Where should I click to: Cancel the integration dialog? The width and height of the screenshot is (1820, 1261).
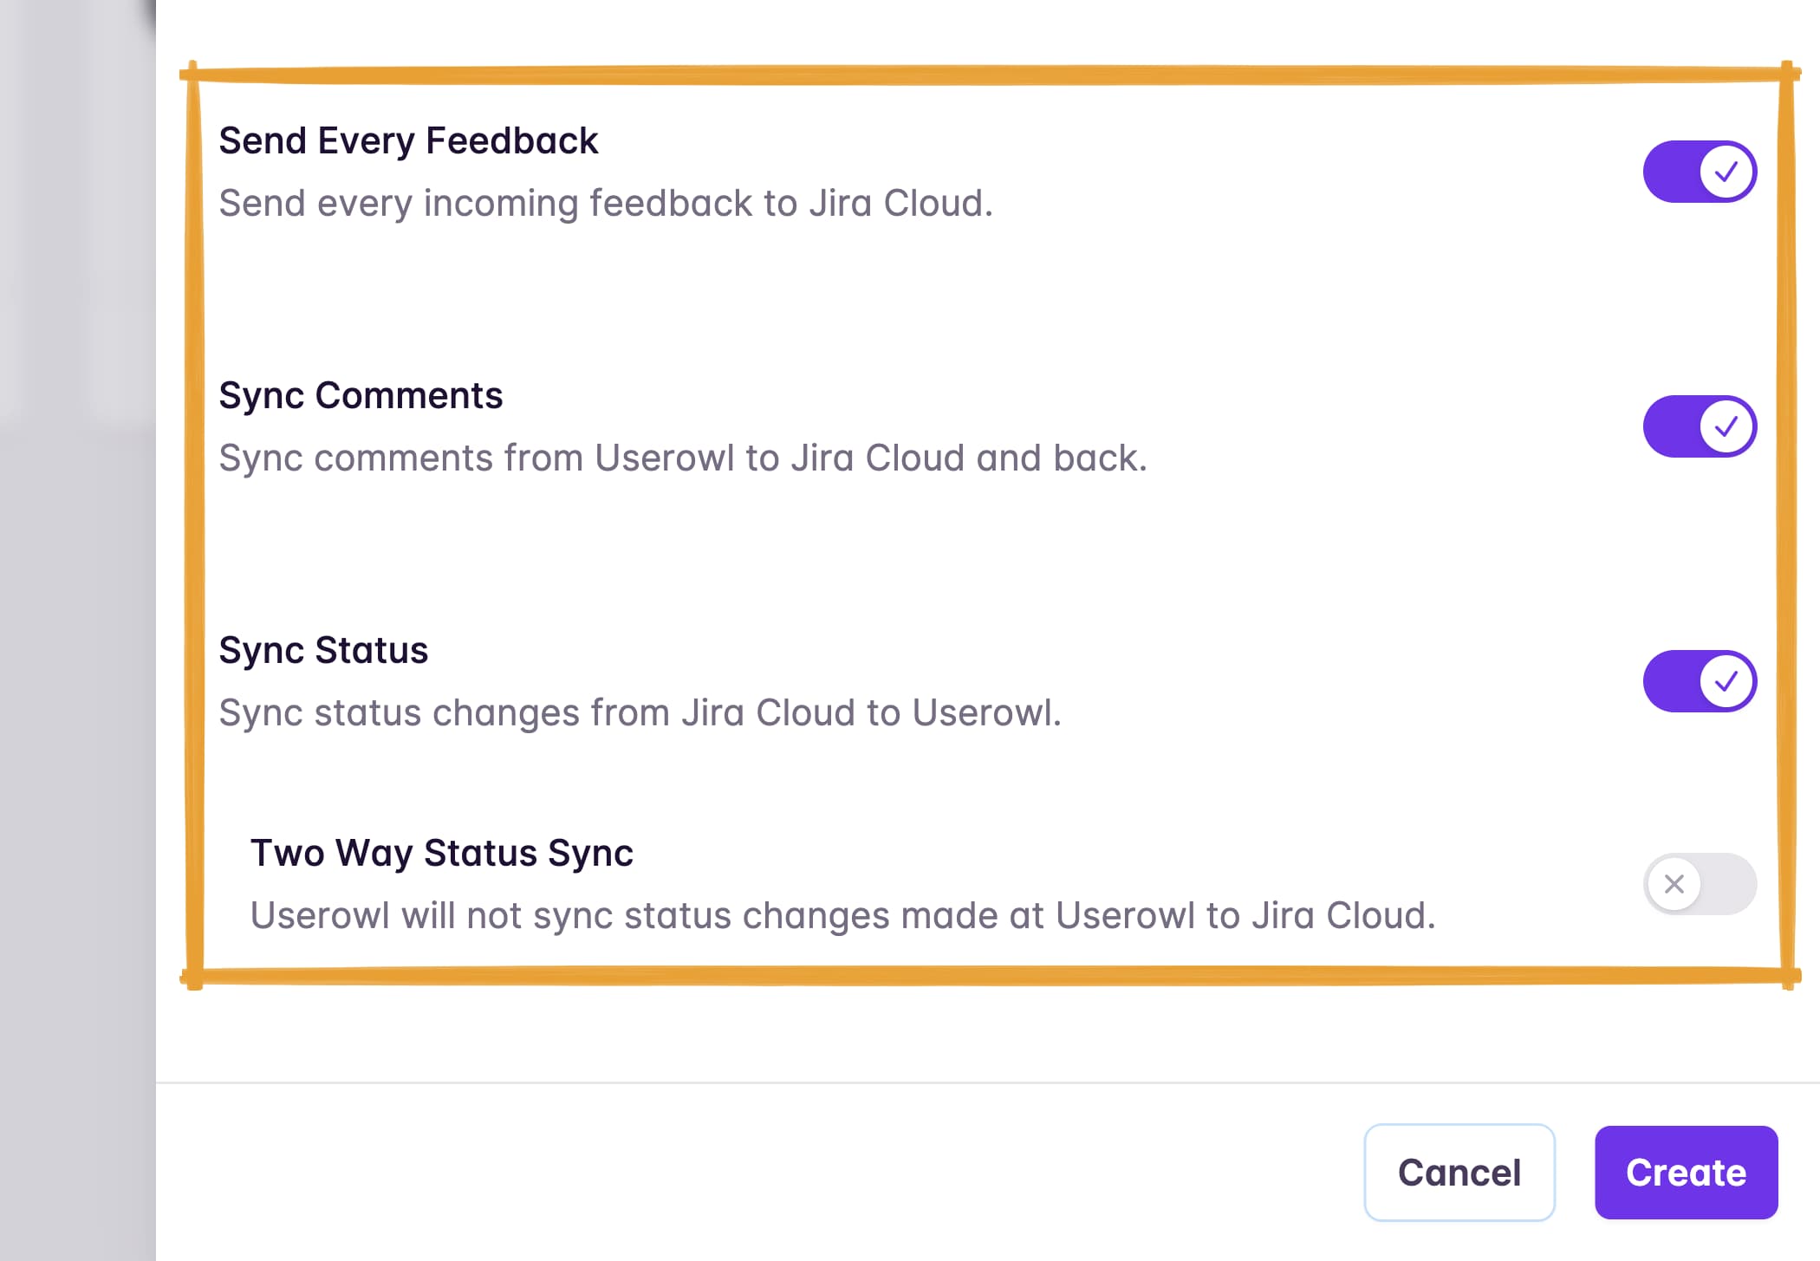coord(1459,1173)
